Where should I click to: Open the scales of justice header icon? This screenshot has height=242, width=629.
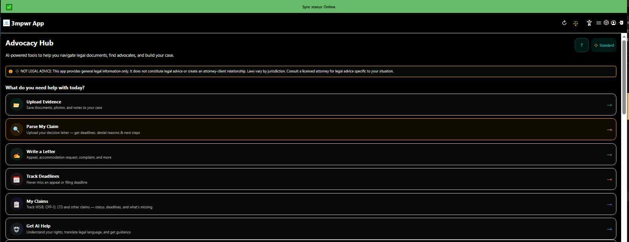pos(576,23)
